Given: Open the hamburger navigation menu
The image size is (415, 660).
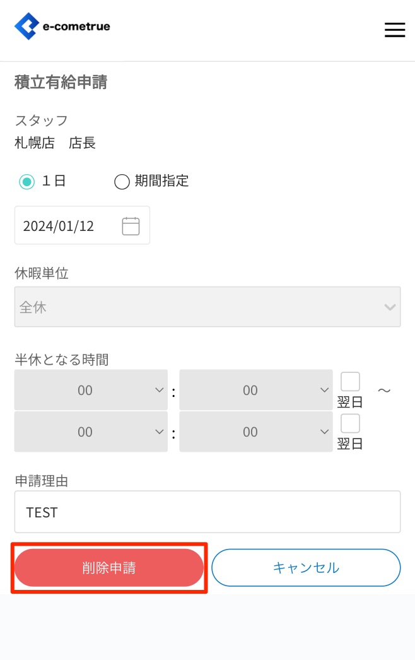Looking at the screenshot, I should pyautogui.click(x=394, y=30).
